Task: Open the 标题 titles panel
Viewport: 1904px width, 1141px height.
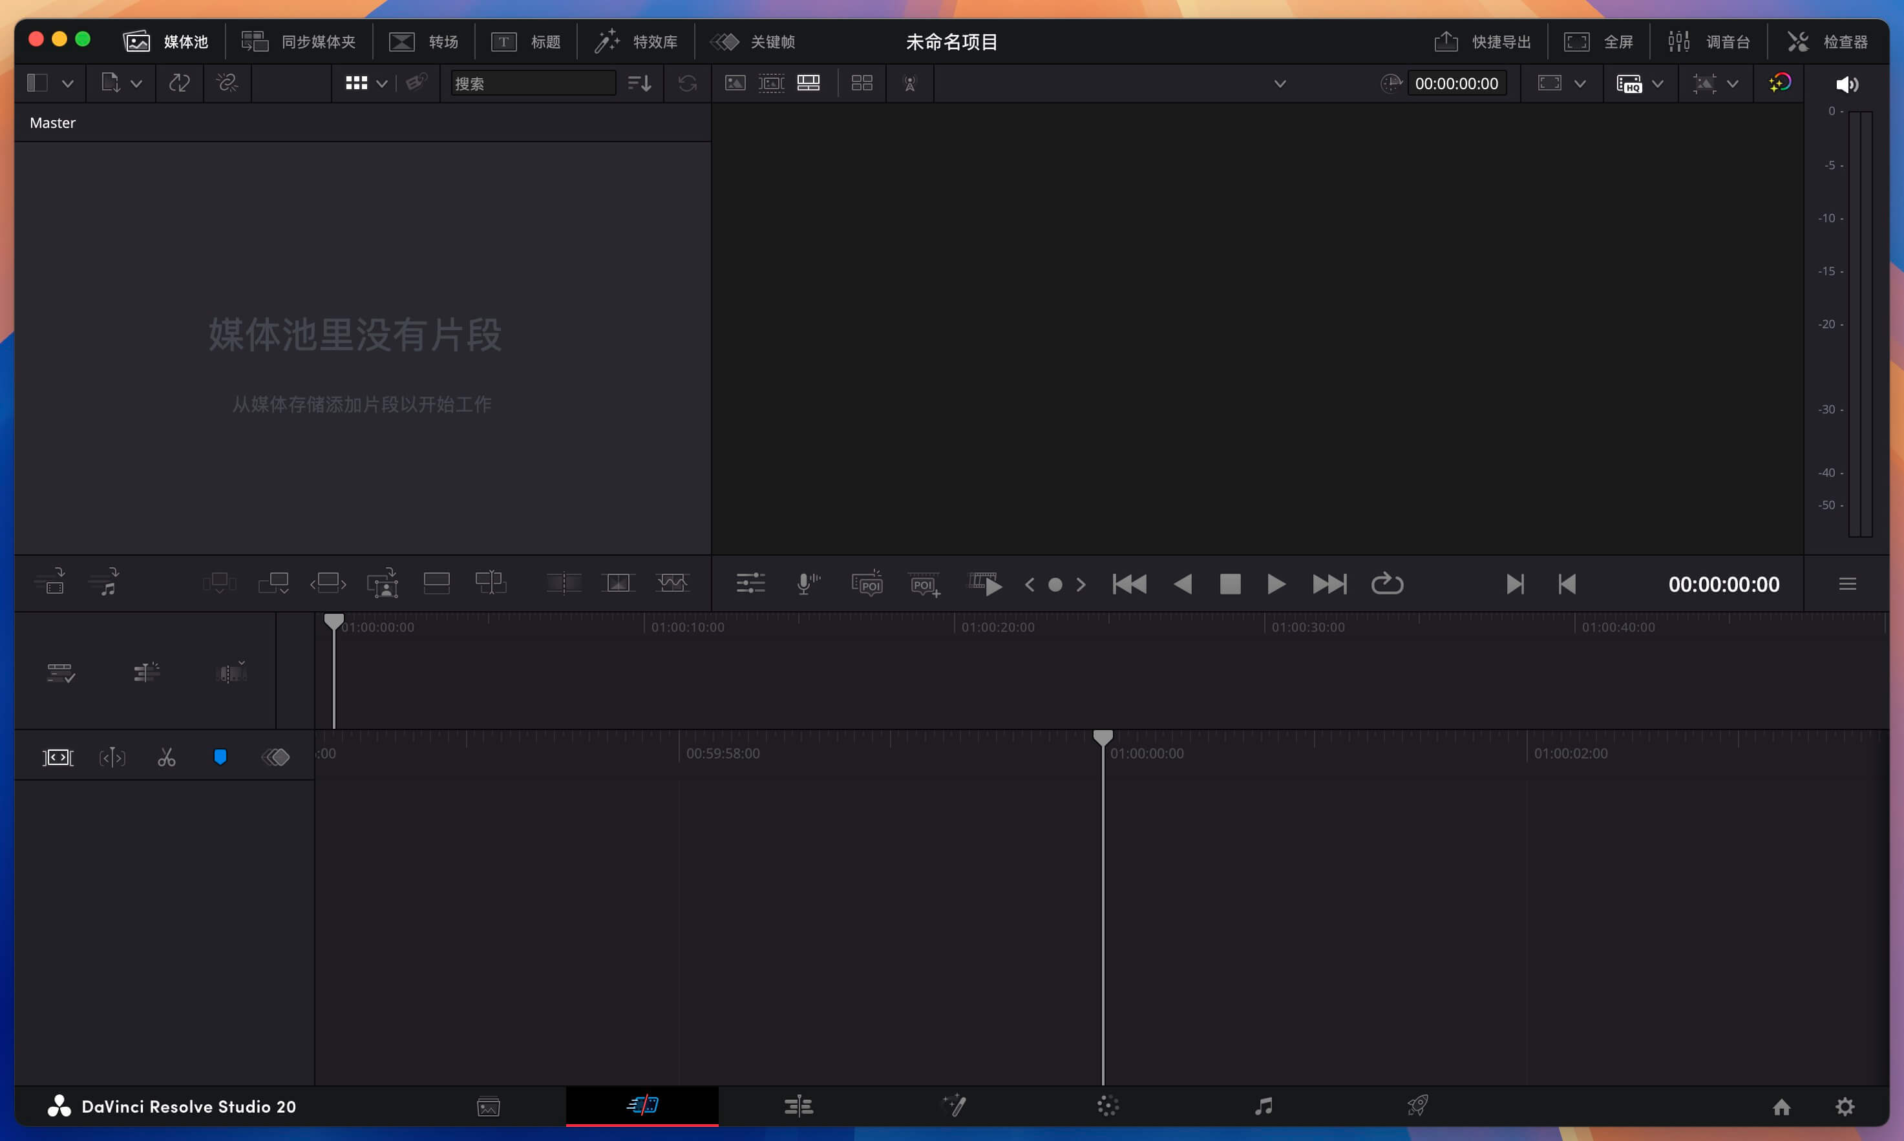Action: click(x=526, y=41)
